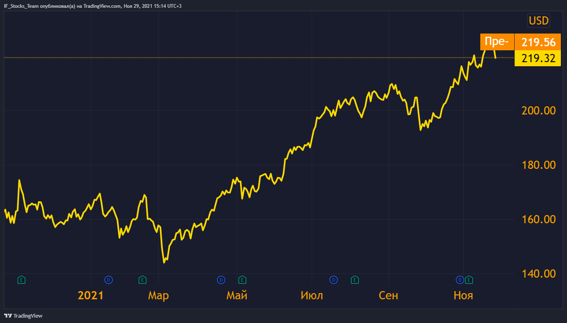The height and width of the screenshot is (323, 567).
Task: Click the earnings E marker before 2021
Action: [22, 280]
